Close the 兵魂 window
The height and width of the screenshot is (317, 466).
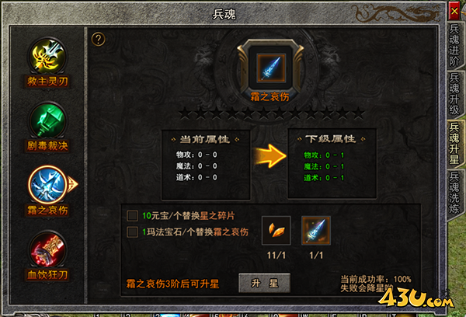(454, 12)
